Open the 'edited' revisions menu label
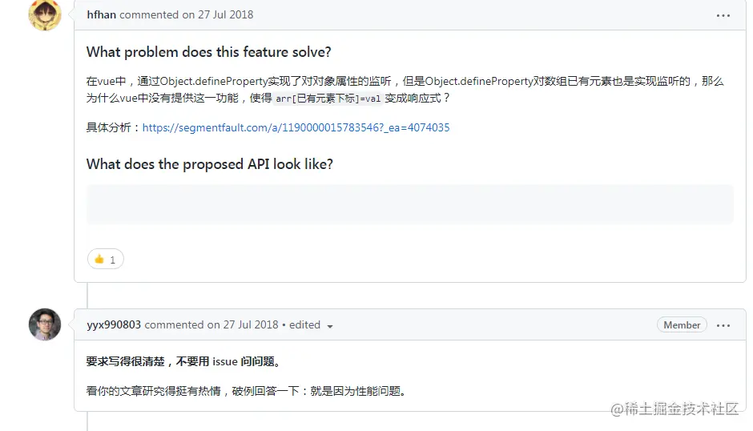The image size is (753, 431). [x=304, y=325]
